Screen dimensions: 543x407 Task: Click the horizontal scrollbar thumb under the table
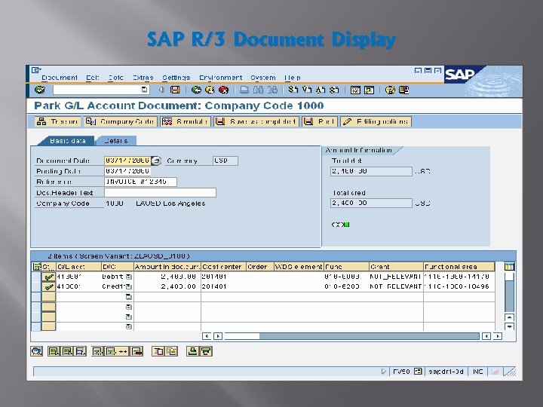click(242, 336)
